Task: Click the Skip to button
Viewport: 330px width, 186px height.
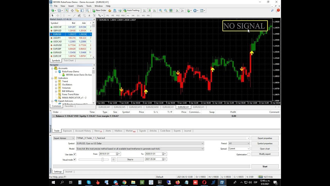Action: (x=130, y=159)
